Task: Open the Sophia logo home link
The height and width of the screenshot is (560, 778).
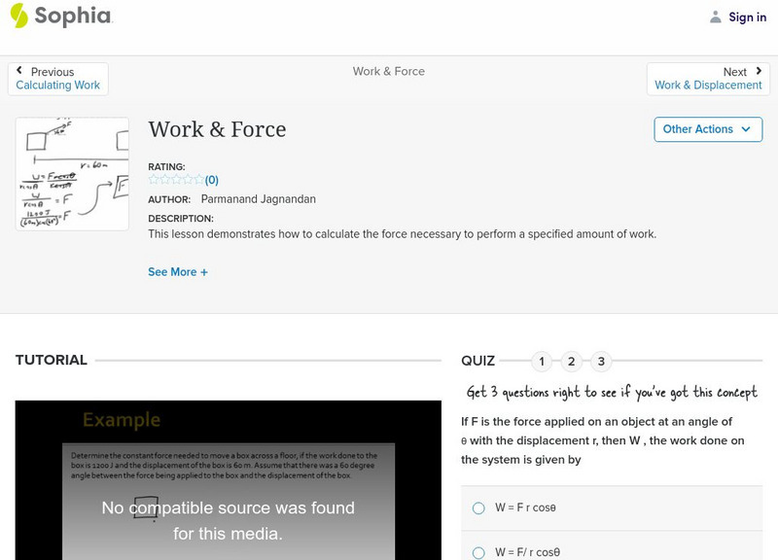Action: tap(61, 16)
